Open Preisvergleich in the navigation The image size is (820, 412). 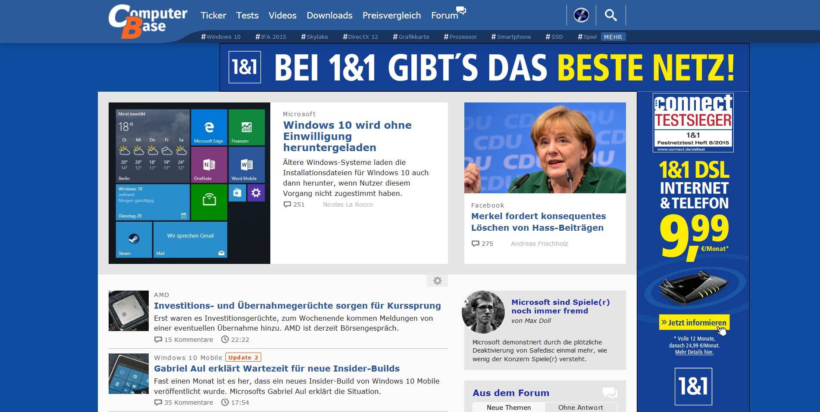pyautogui.click(x=391, y=15)
